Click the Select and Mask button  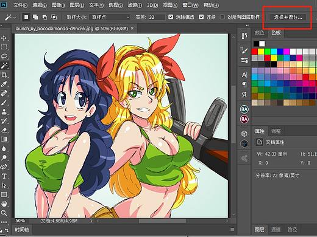[x=288, y=17]
